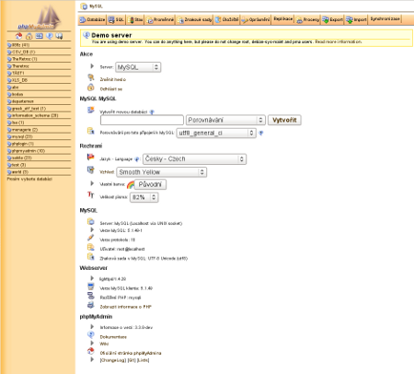
Task: Click the home icon in the sidebar
Action: pyautogui.click(x=19, y=36)
